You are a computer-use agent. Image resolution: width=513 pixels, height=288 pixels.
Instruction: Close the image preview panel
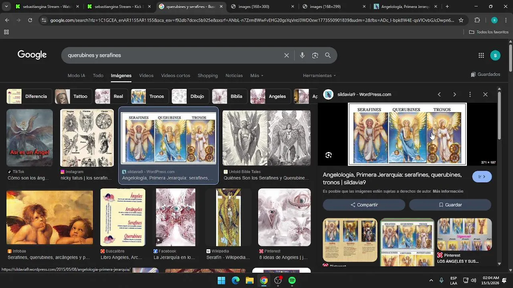pyautogui.click(x=485, y=94)
